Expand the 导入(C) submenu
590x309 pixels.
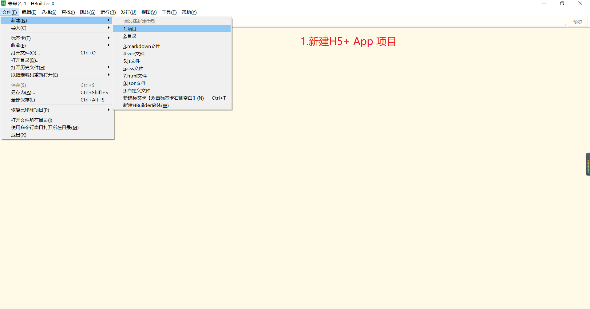(x=19, y=28)
